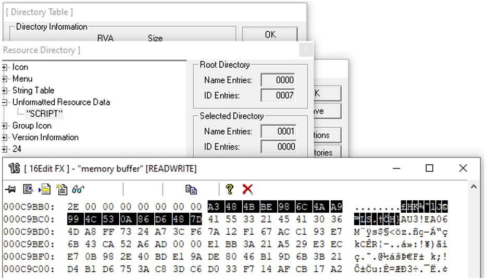The image size is (487, 280).
Task: Maximize the 16Edit FX window
Action: click(x=429, y=168)
